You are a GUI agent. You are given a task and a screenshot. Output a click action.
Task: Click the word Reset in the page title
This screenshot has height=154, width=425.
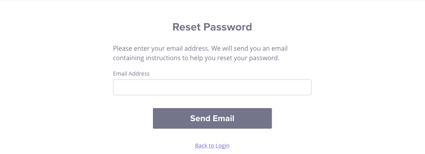(x=187, y=27)
